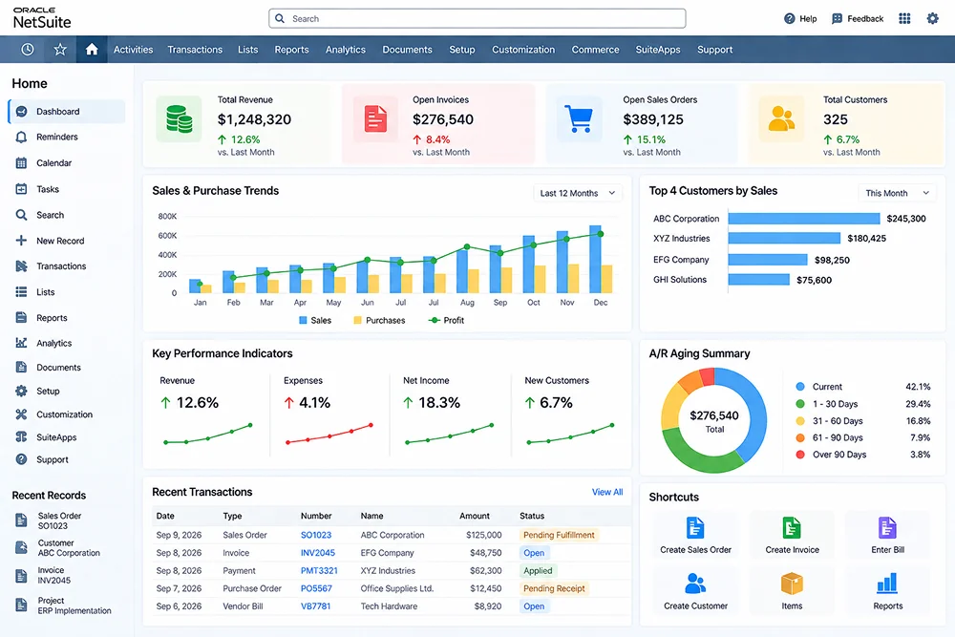Open the Reports menu in top bar
Screen dimensions: 955x637
point(291,50)
